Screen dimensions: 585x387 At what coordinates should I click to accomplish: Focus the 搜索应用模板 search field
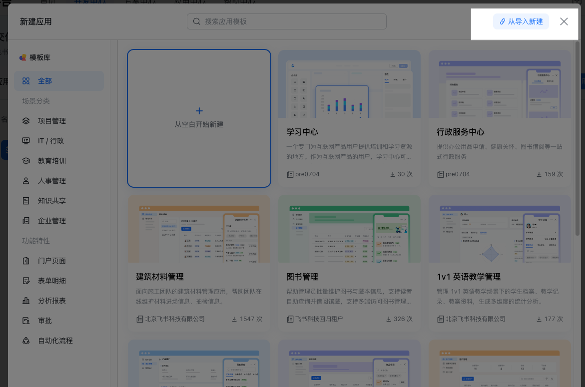(x=287, y=21)
